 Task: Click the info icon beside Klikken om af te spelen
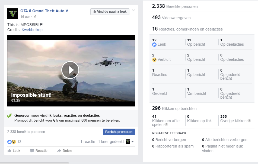tap(166, 125)
